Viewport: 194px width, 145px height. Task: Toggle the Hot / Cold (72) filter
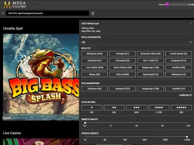pyautogui.click(x=150, y=61)
